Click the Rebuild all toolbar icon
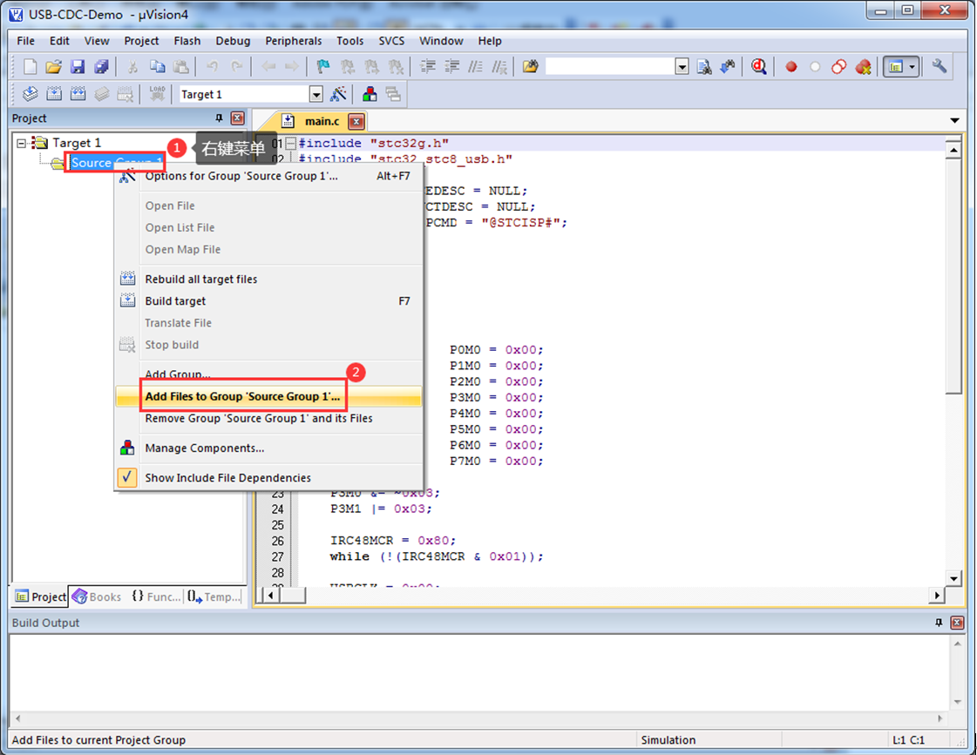977x755 pixels. (x=78, y=94)
